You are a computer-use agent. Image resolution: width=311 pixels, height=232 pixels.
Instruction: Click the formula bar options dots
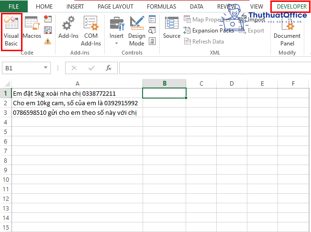point(58,68)
